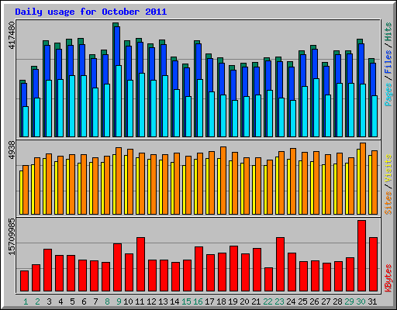Select the blue Files bar for day 16
This screenshot has height=310, width=397.
(198, 61)
